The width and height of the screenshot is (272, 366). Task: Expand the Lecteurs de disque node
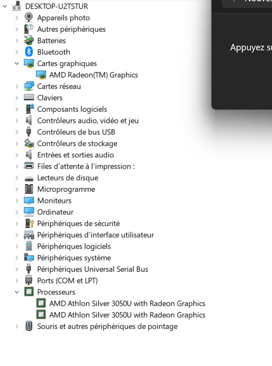point(17,178)
